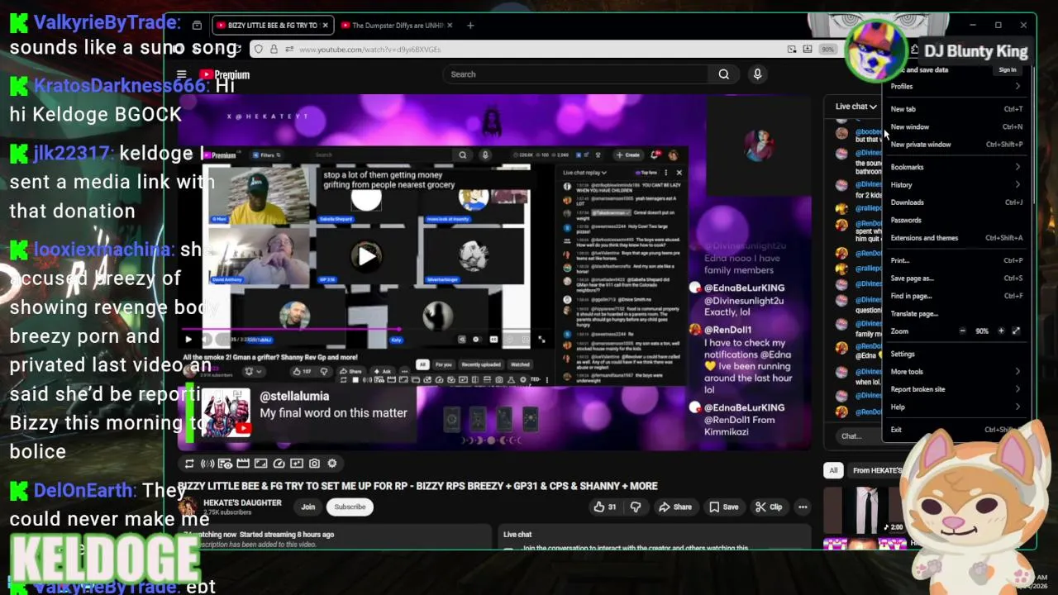Open the new tab with the plus button
Image resolution: width=1058 pixels, height=595 pixels.
click(x=470, y=26)
